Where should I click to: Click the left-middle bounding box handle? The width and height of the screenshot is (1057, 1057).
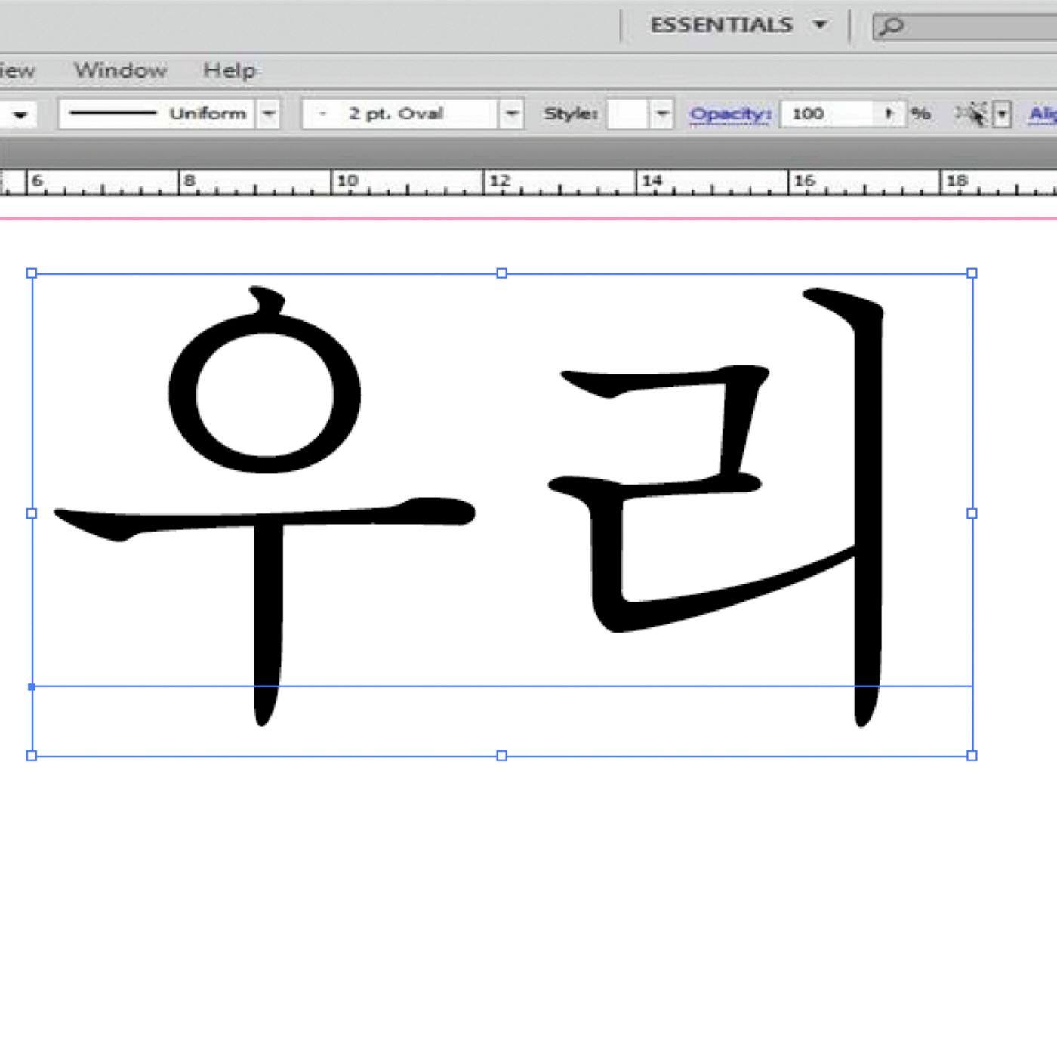coord(32,513)
